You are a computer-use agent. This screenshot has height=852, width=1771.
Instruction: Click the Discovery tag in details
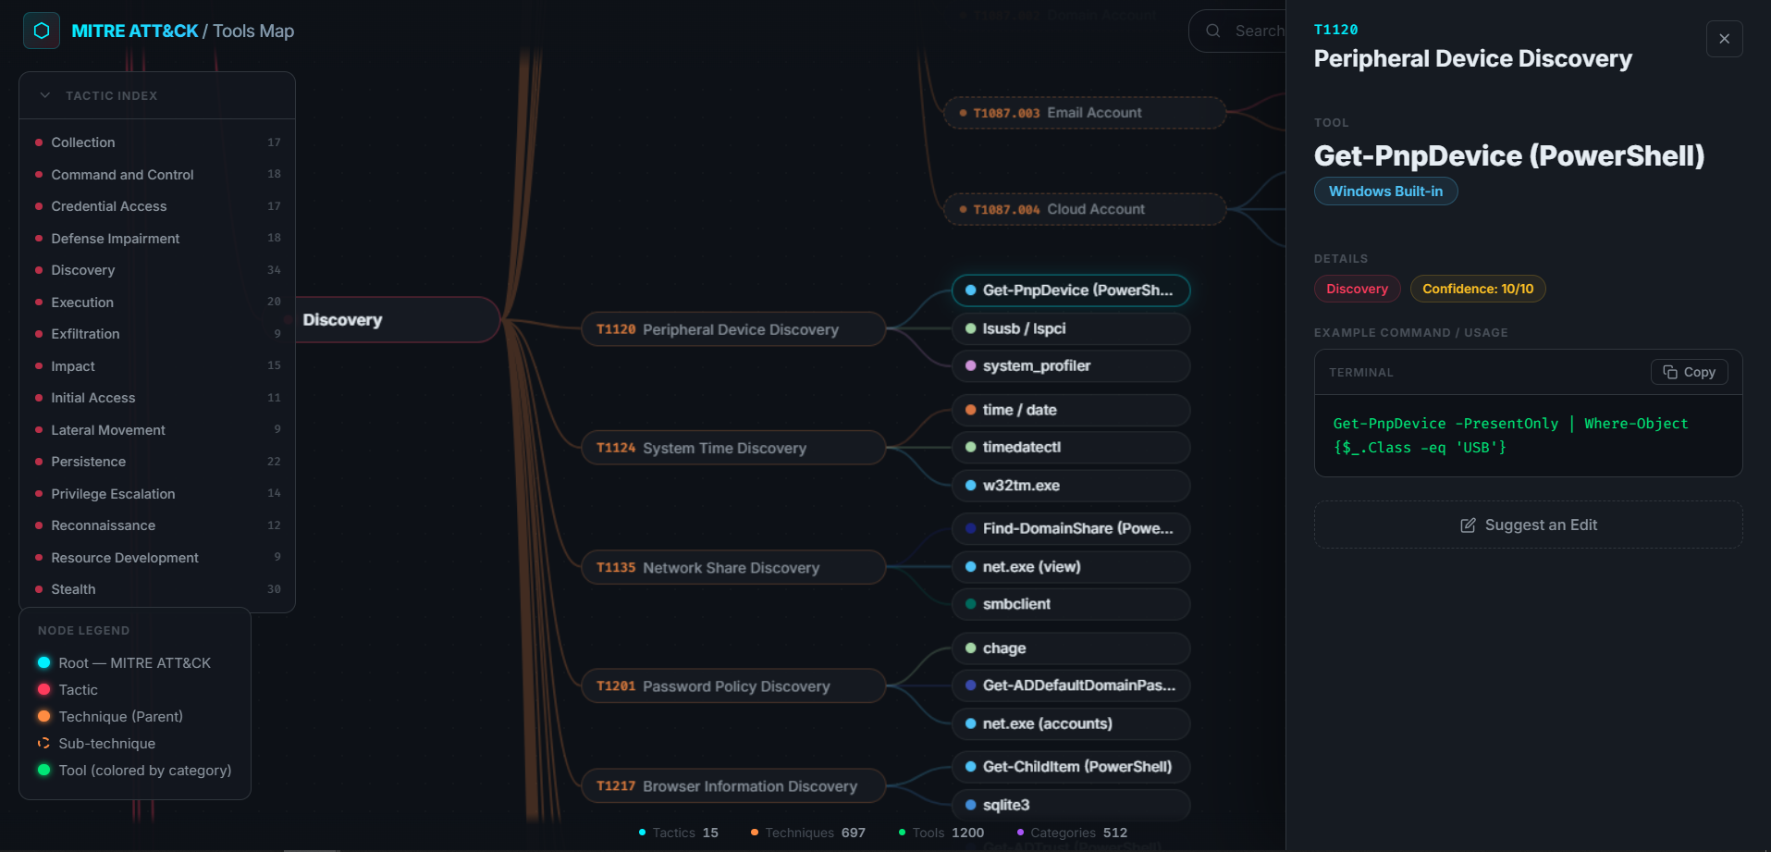1357,289
